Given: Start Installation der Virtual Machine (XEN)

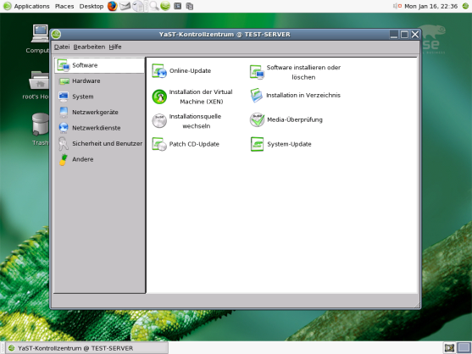Looking at the screenshot, I should coord(192,97).
